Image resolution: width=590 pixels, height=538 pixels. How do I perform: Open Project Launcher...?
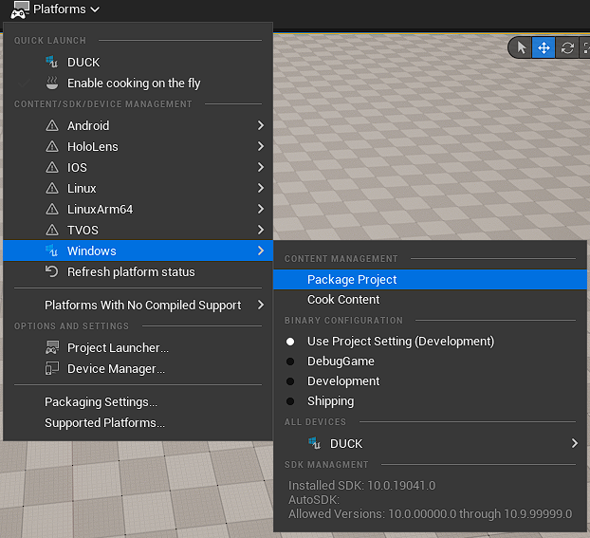coord(138,348)
